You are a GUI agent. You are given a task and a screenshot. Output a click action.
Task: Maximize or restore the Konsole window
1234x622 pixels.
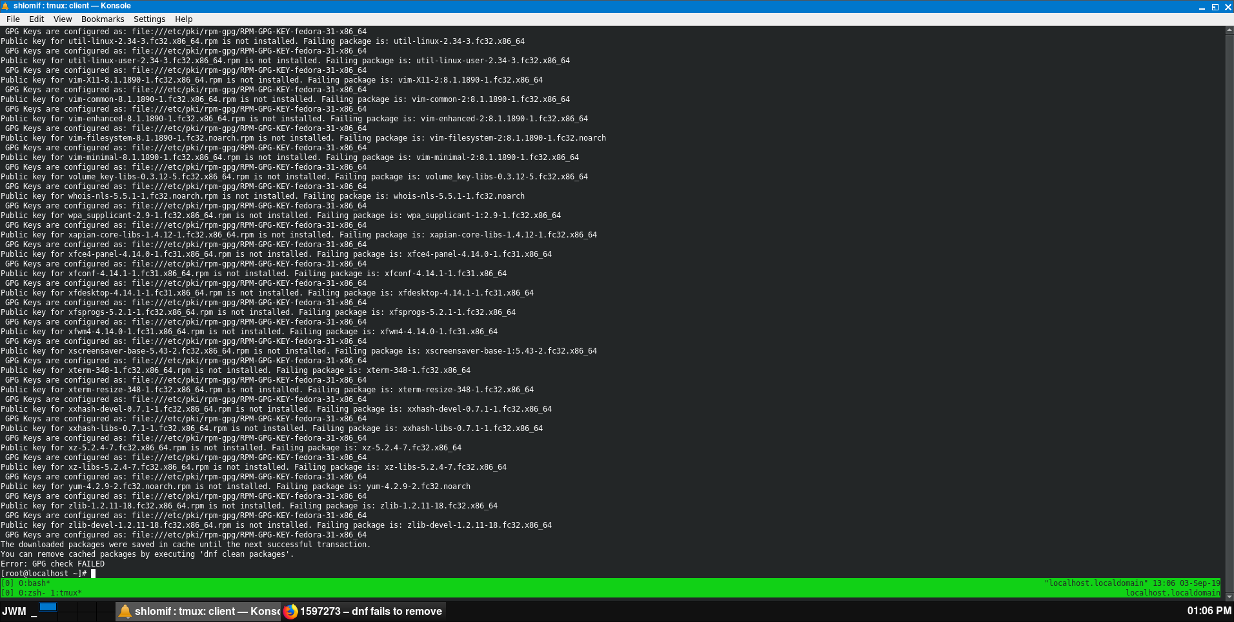[x=1215, y=7]
